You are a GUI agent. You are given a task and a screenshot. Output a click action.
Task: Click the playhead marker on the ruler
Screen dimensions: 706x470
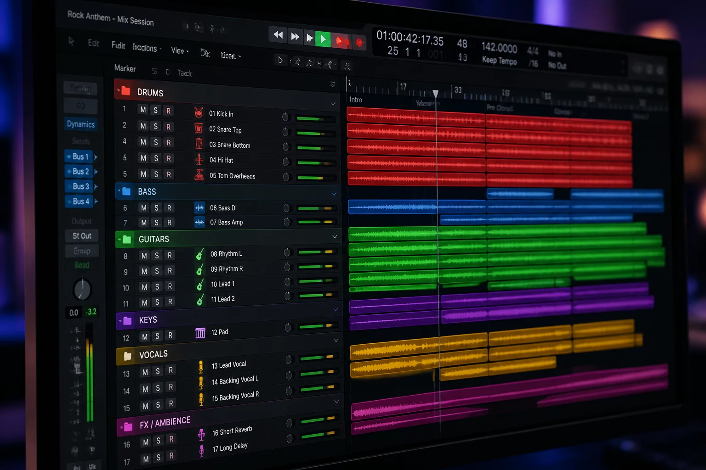pos(435,94)
